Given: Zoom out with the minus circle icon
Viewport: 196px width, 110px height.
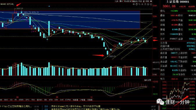Looking at the screenshot, I should pyautogui.click(x=151, y=4).
